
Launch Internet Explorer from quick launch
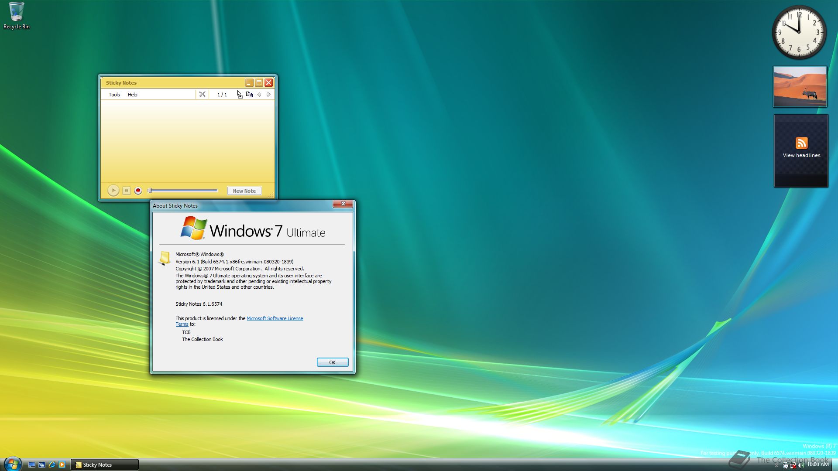click(x=52, y=465)
